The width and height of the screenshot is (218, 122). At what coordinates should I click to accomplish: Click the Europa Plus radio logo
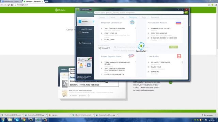click(x=131, y=56)
